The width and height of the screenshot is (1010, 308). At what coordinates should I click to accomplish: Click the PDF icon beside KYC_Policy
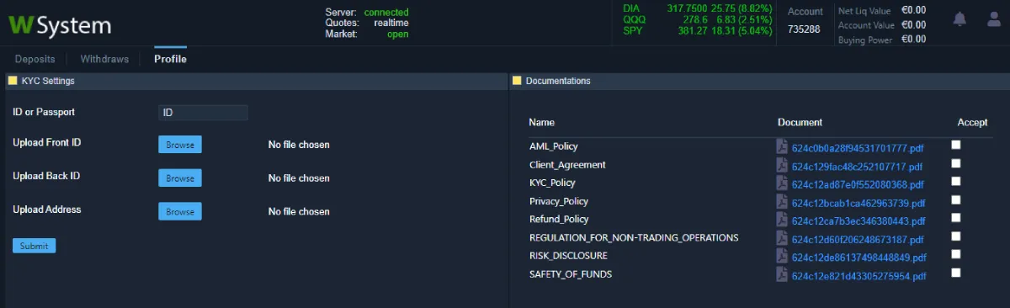(782, 183)
